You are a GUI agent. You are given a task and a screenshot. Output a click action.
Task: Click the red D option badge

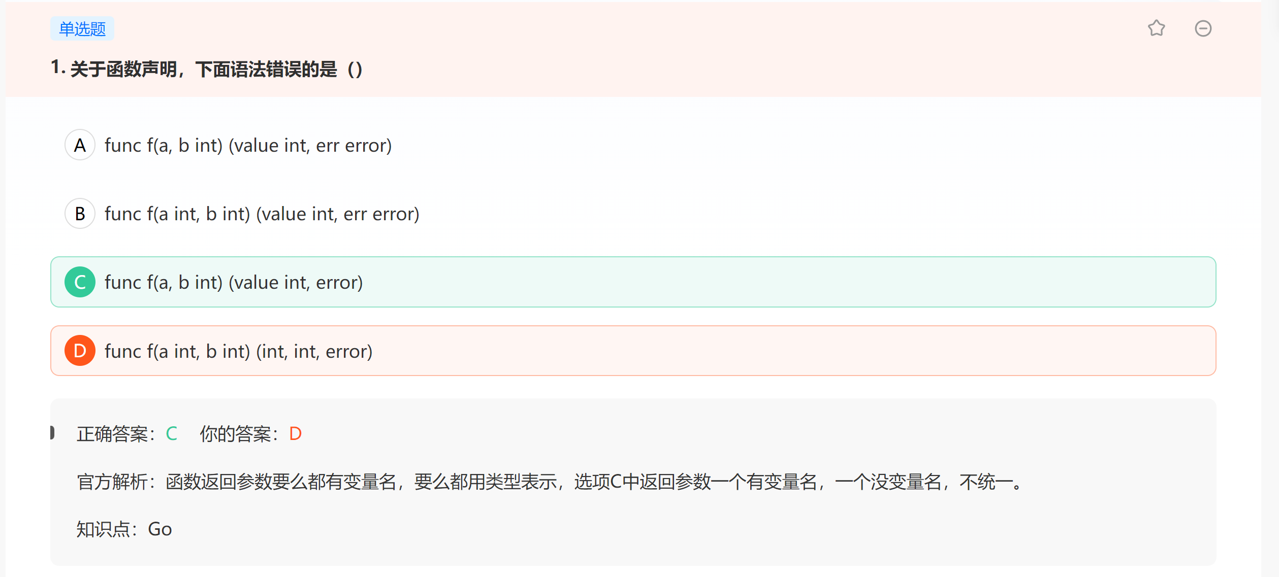80,351
